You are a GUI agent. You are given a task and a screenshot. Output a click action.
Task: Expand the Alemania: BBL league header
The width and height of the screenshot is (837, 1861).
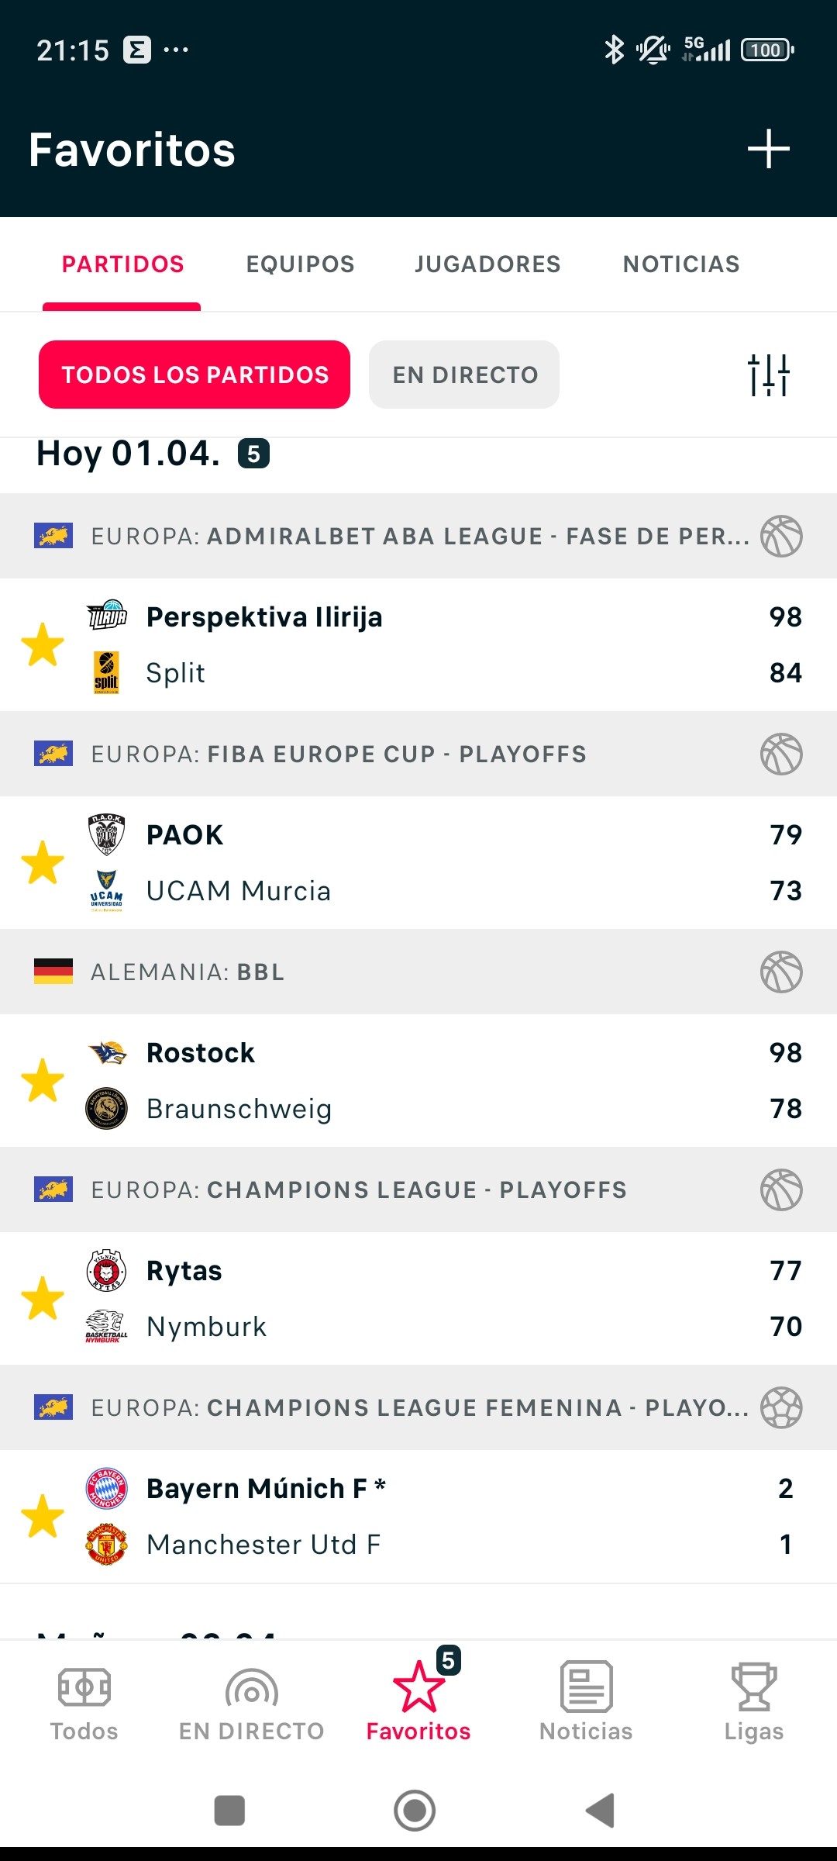tap(418, 972)
